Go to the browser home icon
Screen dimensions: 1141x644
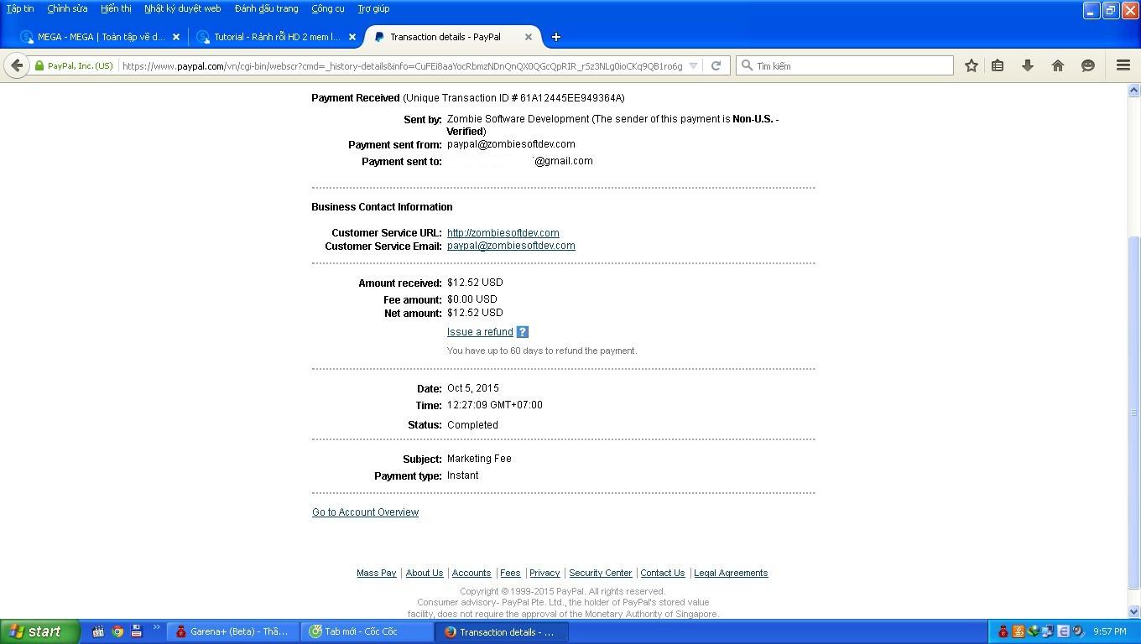pos(1057,65)
